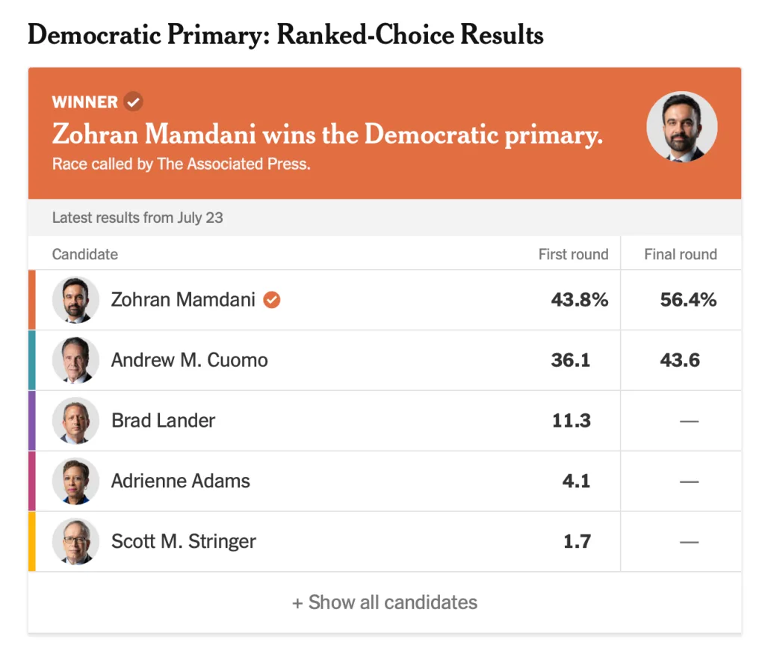
Task: Click the winner headline text in banner
Action: (327, 135)
